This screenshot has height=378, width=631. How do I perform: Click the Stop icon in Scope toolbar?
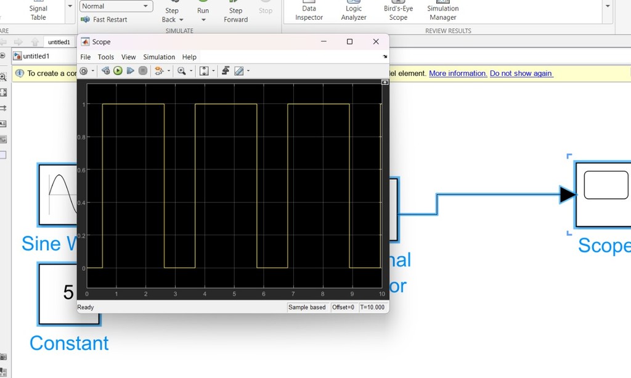pos(142,71)
